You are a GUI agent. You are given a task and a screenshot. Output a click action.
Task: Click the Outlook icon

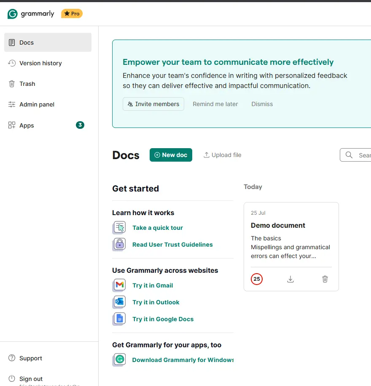pos(119,302)
